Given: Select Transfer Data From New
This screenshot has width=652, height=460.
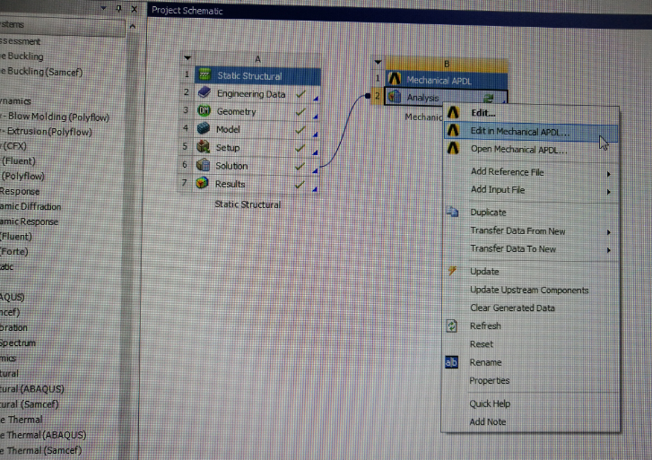Looking at the screenshot, I should click(x=531, y=230).
